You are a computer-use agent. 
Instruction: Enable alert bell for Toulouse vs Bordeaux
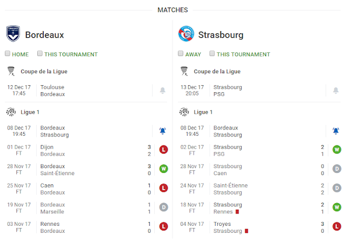(163, 91)
